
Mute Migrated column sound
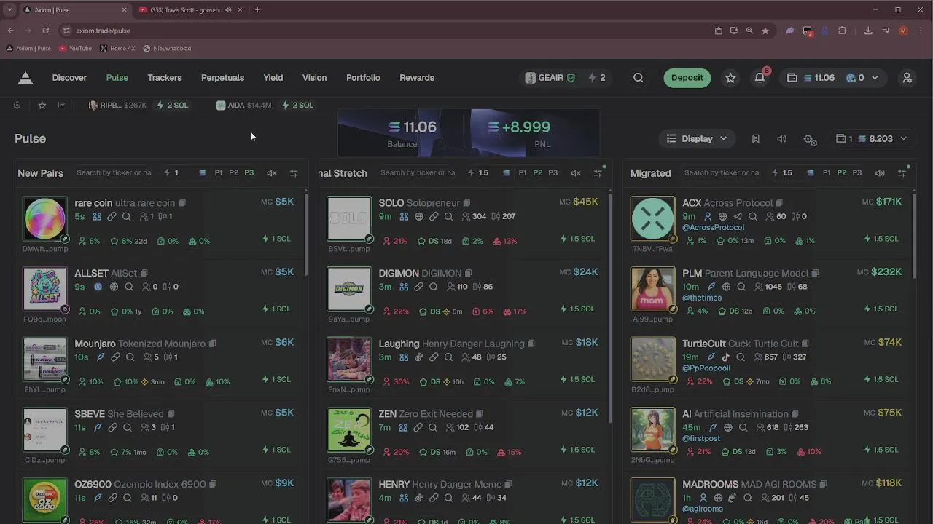point(880,173)
